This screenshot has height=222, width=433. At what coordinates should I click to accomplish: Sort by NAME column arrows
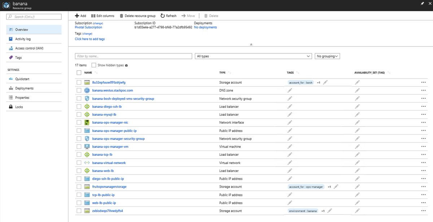pos(96,73)
